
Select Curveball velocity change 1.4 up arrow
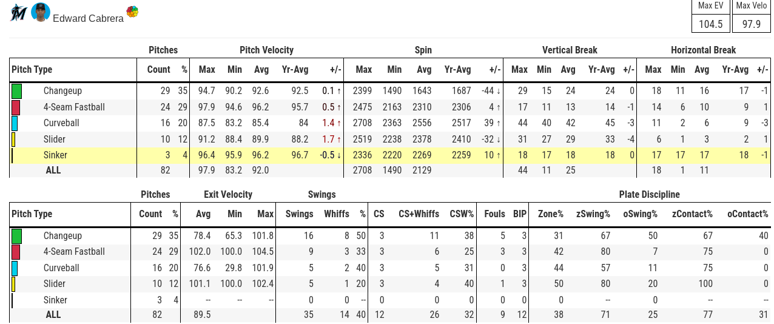pyautogui.click(x=331, y=123)
